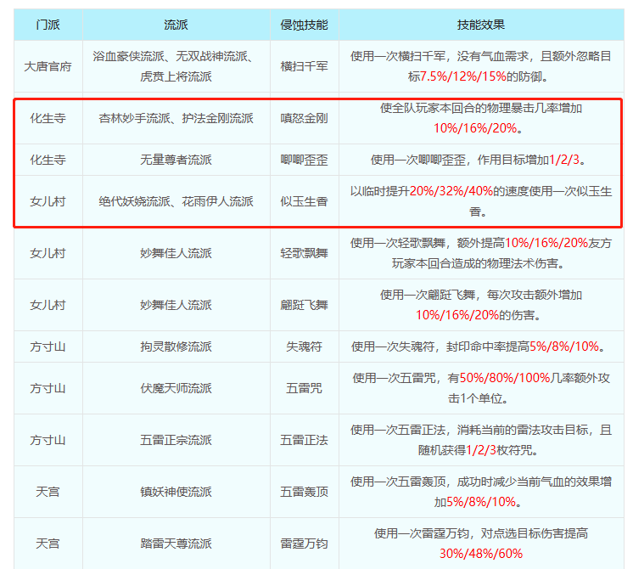Select the 踏雷天尊流派 cell
Image resolution: width=633 pixels, height=569 pixels.
click(x=176, y=544)
